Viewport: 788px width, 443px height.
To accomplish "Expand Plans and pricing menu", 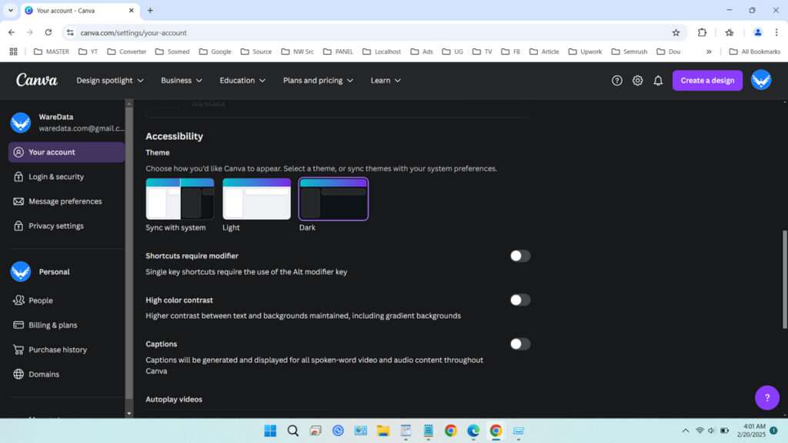I will pyautogui.click(x=318, y=80).
